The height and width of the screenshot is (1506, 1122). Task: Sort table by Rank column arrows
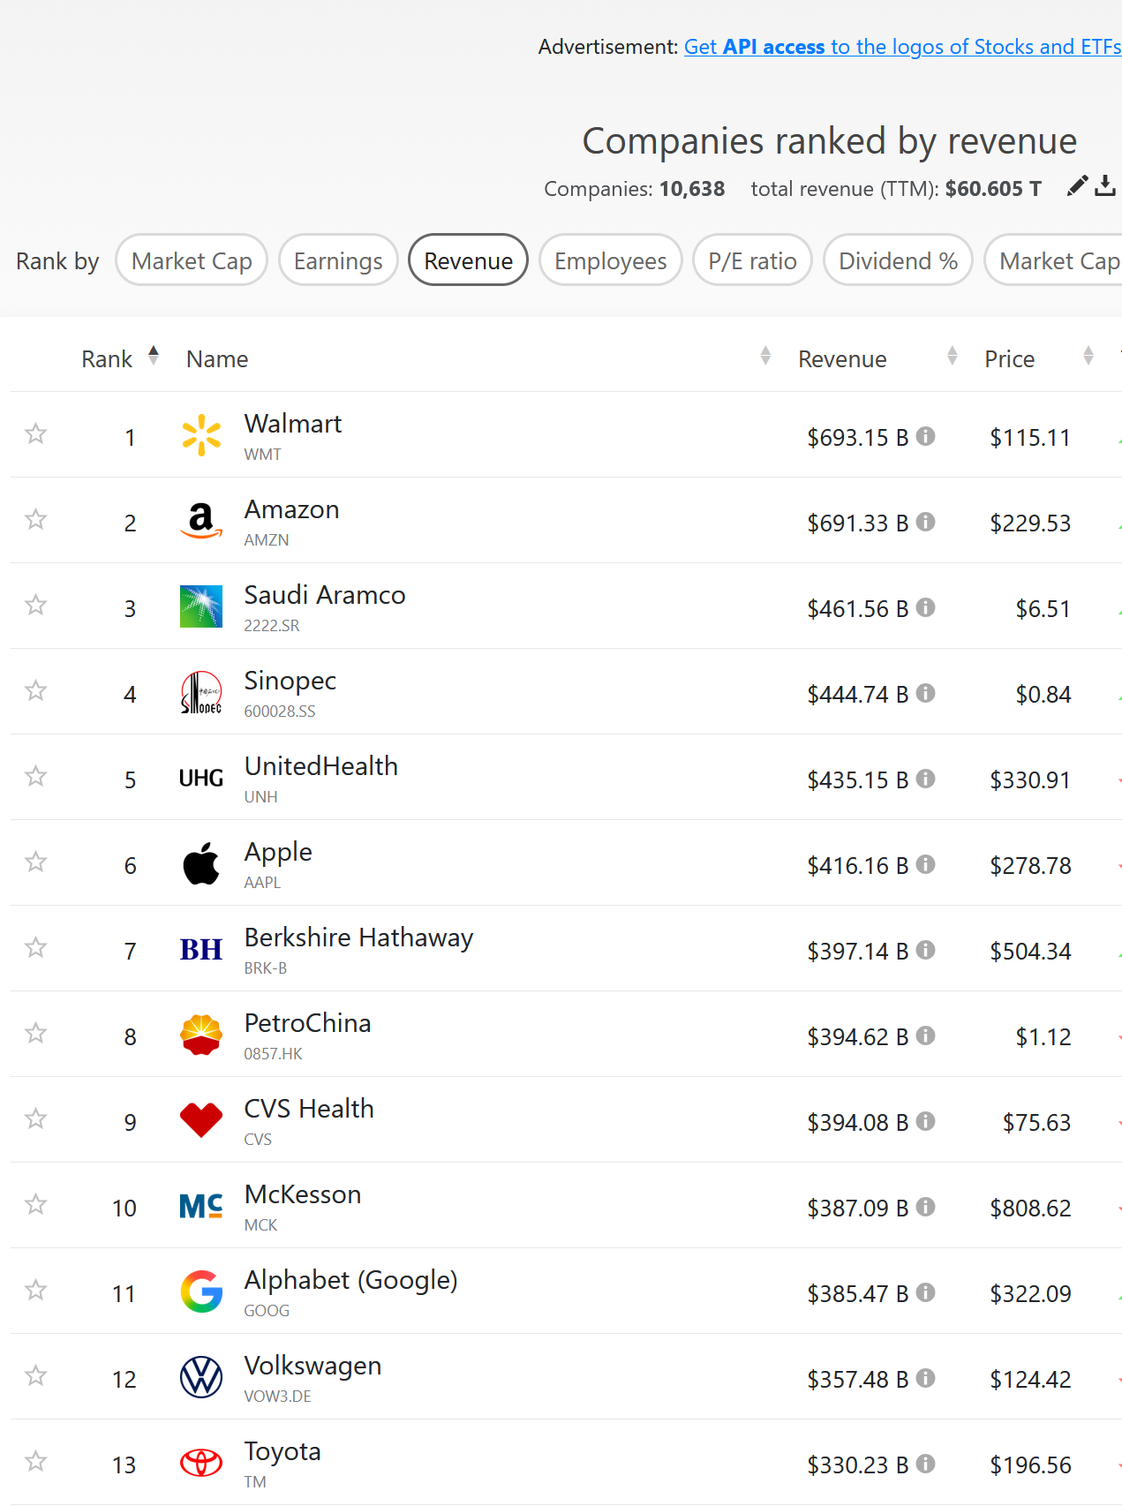[x=154, y=356]
